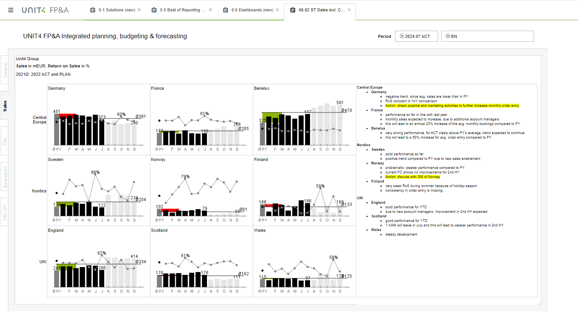Expand the EN language dropdown

pyautogui.click(x=487, y=36)
